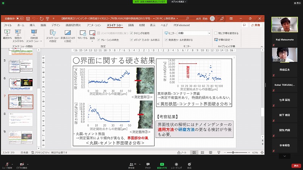Viewport: 303px width, 170px height.
Task: Click Hide Slide (非表示スライドに設定) icon
Action: coord(68,32)
